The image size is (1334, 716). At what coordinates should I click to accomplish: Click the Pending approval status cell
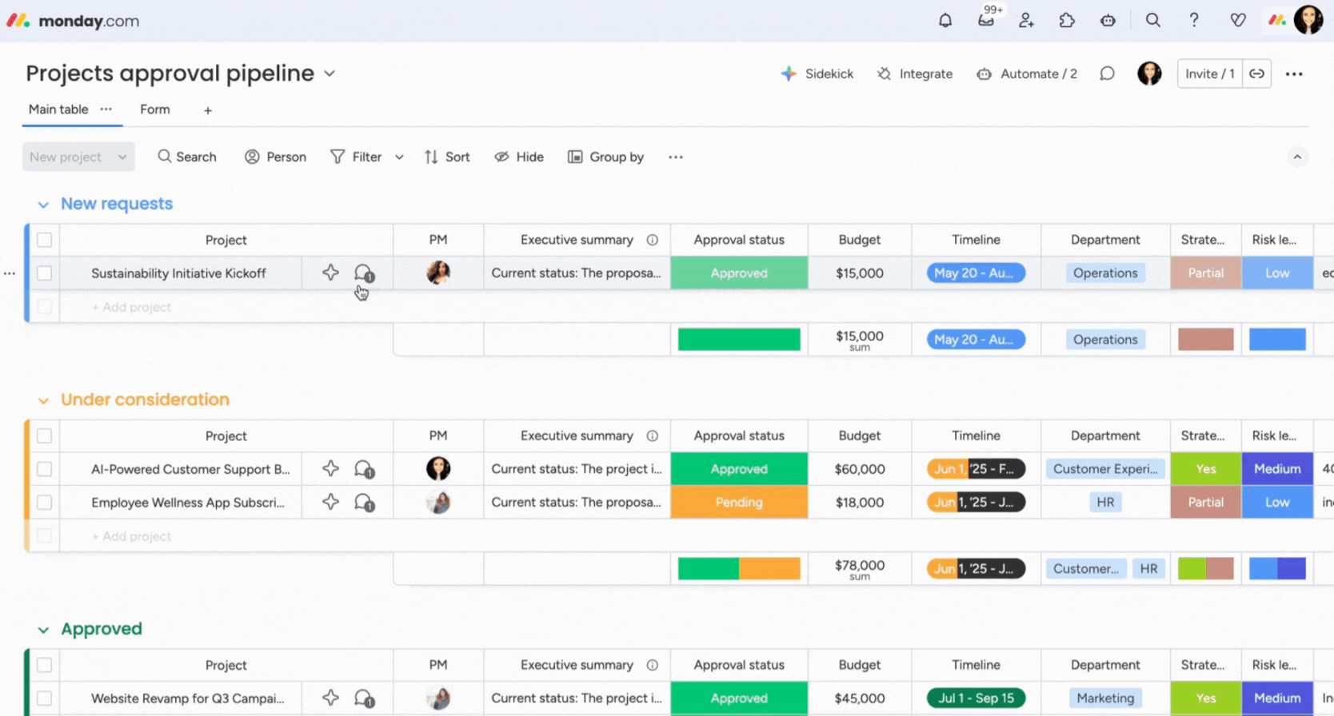pyautogui.click(x=739, y=503)
